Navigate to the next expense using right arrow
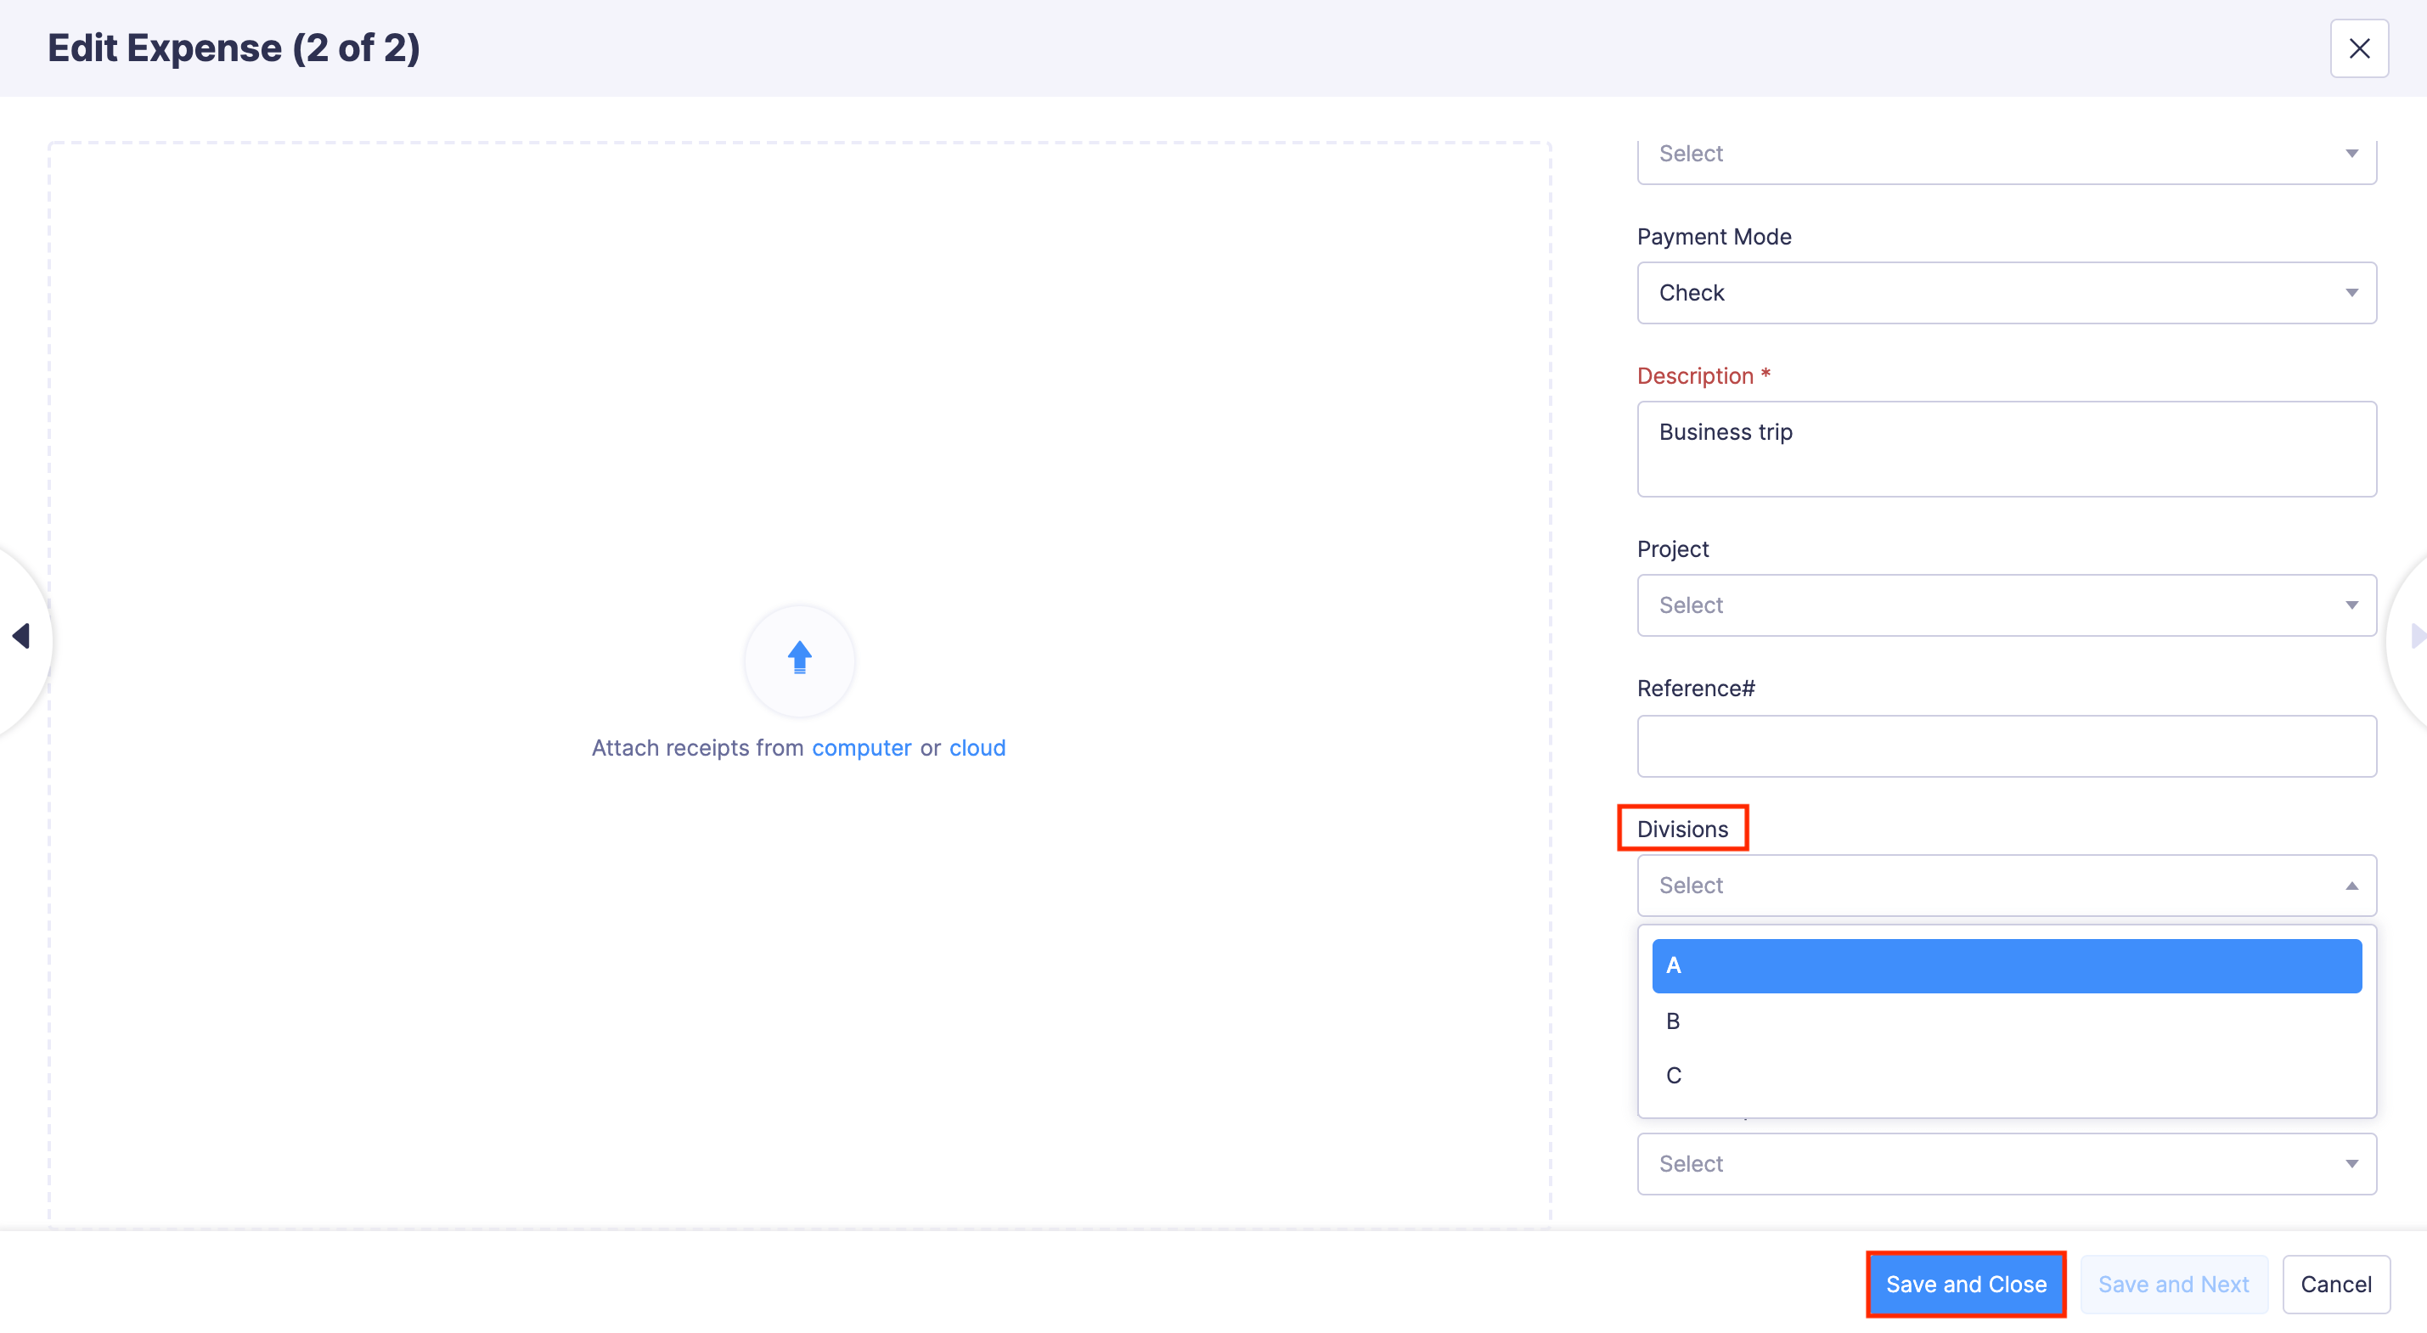The height and width of the screenshot is (1333, 2427). point(2416,637)
